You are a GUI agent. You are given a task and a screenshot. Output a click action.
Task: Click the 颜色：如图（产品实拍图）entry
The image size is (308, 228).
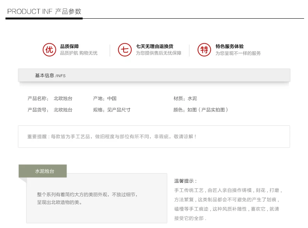coord(201,110)
